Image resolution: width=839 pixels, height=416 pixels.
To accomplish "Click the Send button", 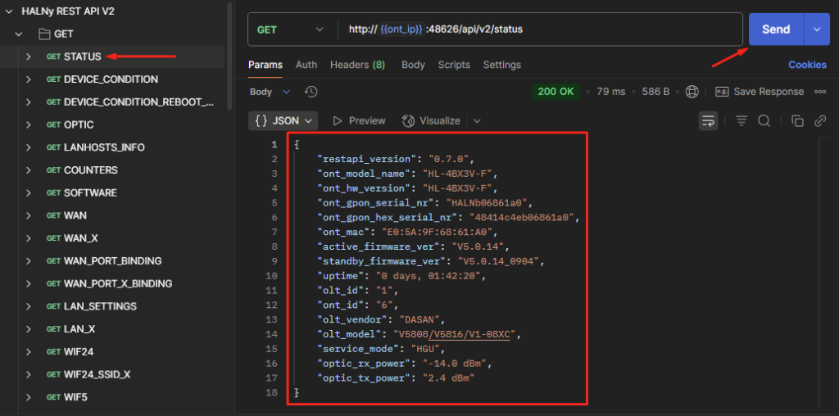I will [x=777, y=29].
